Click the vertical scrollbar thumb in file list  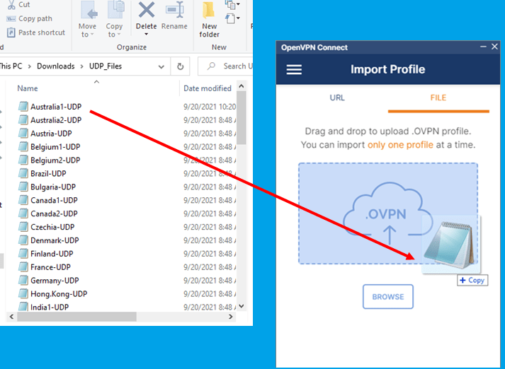pyautogui.click(x=242, y=118)
